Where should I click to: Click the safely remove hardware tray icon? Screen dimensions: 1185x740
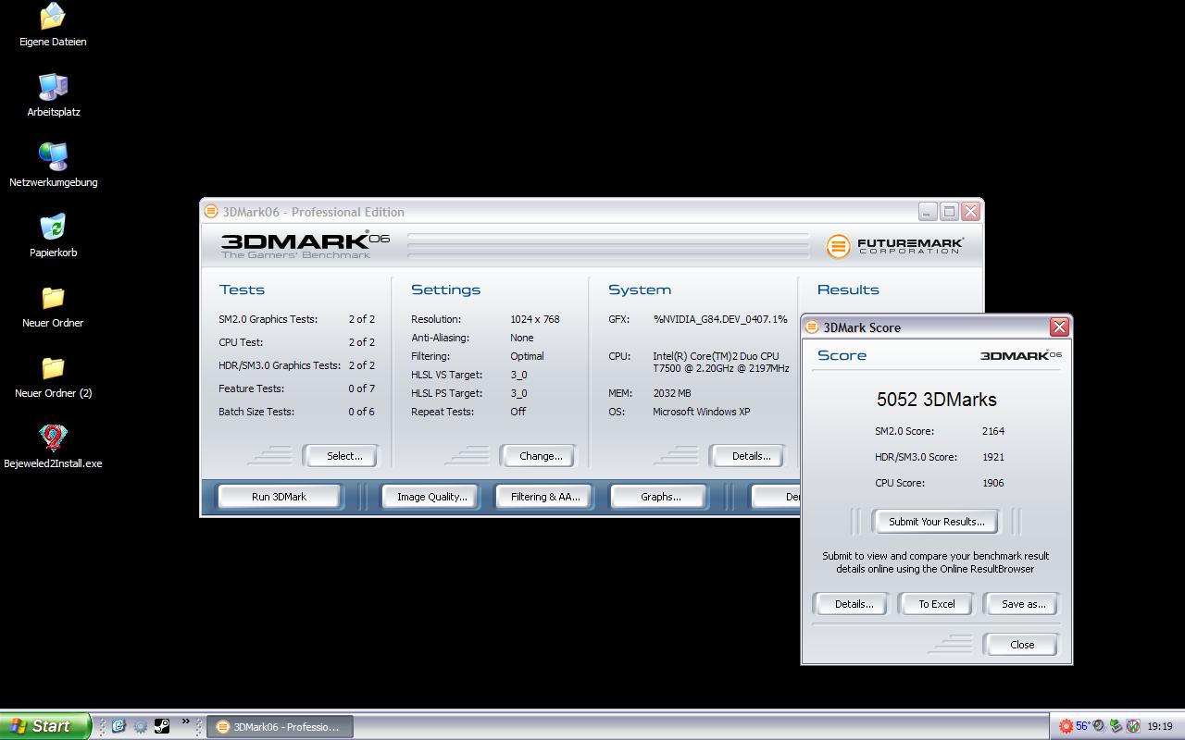(x=1116, y=726)
